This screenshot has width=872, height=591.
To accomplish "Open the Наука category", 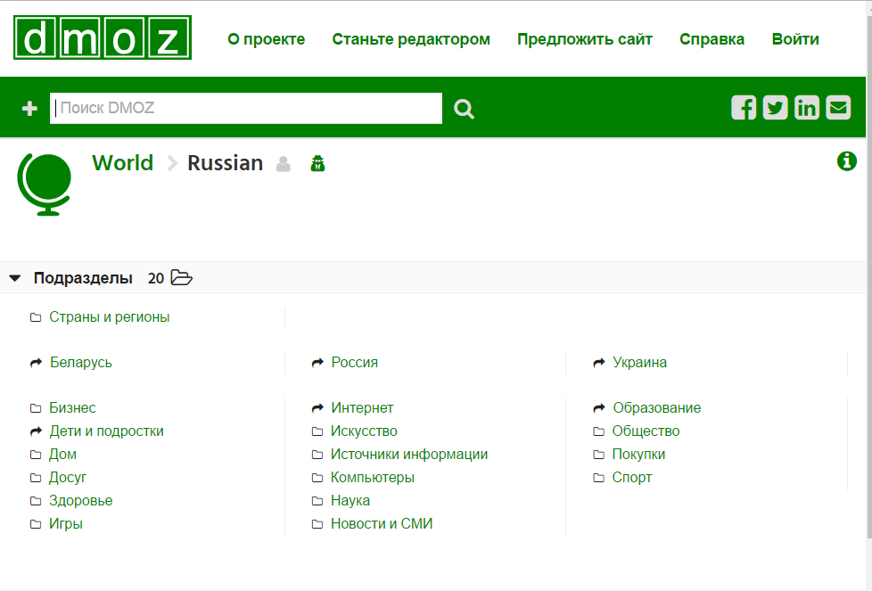I will pyautogui.click(x=350, y=501).
